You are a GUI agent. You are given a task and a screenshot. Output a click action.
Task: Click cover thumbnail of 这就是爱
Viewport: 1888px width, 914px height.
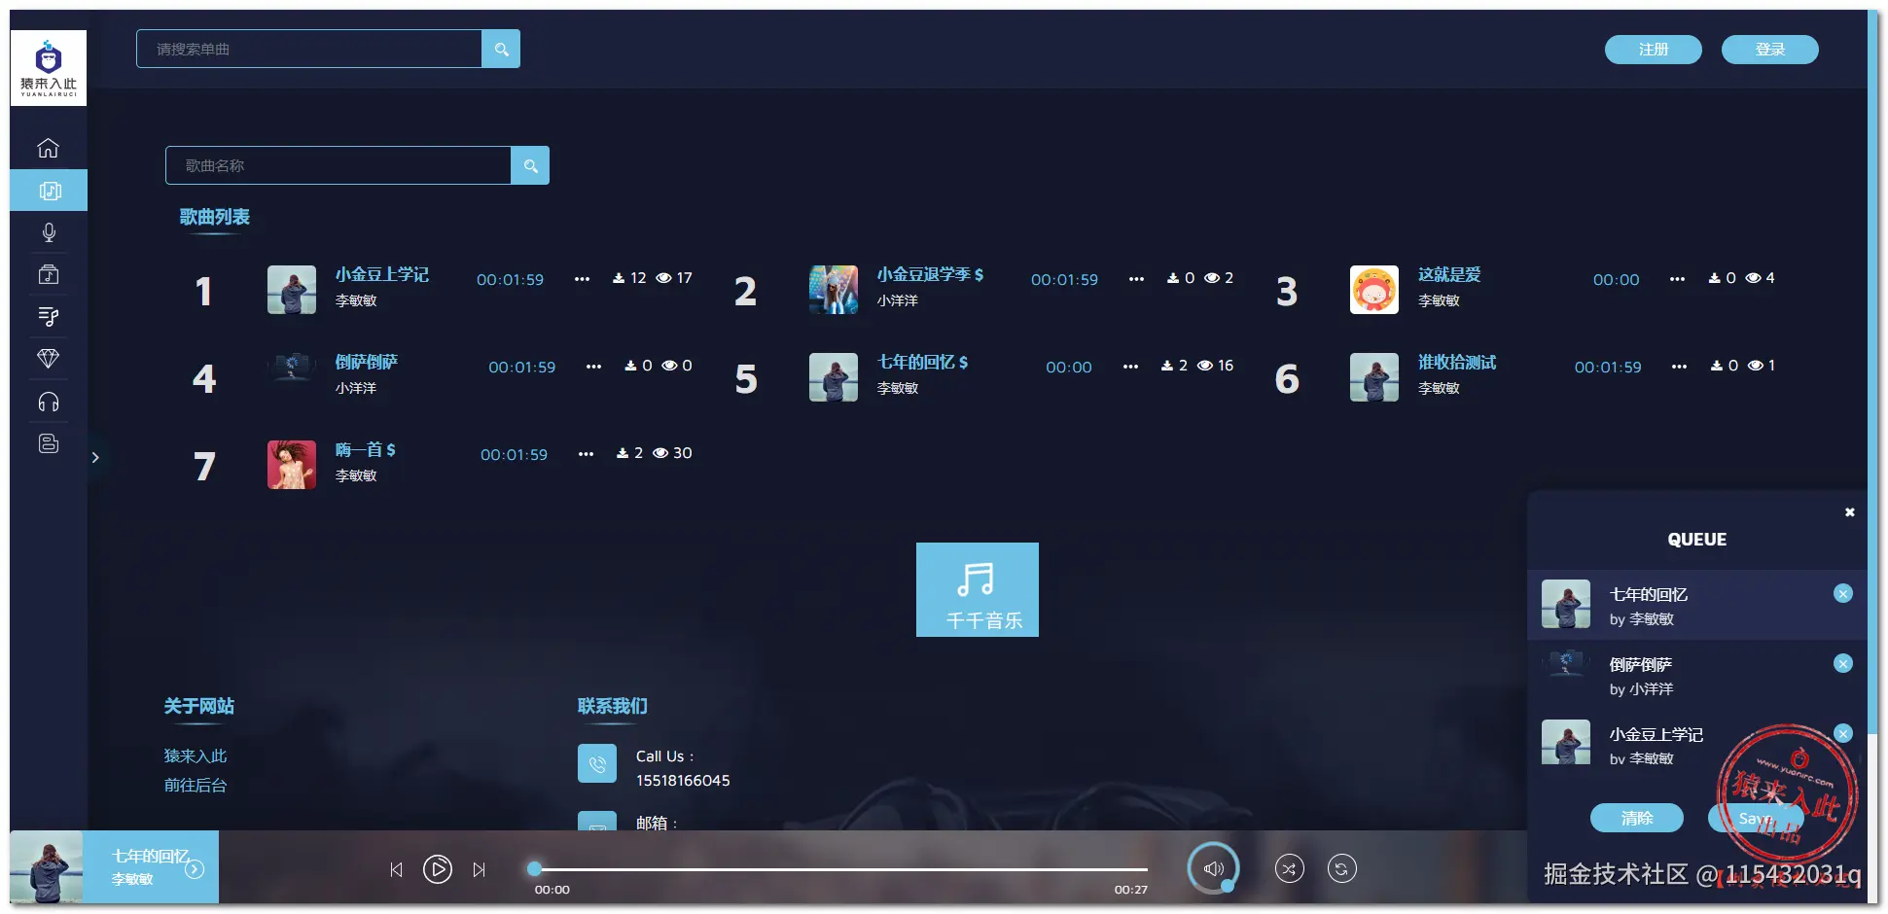coord(1374,290)
